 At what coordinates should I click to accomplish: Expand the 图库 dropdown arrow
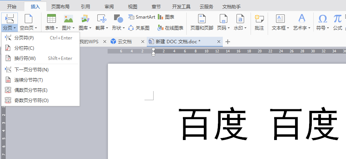[x=90, y=28]
